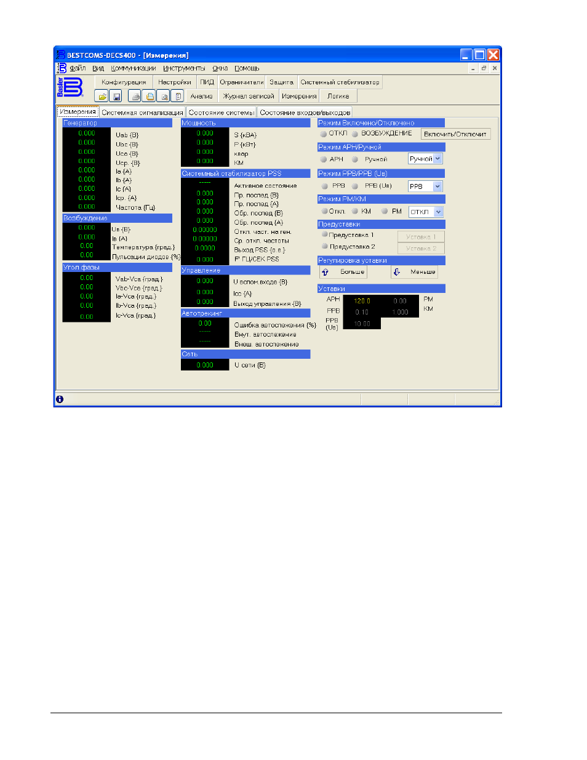Viewport: 587px width, 760px height.
Task: Select the Ручной mode radio button
Action: click(355, 159)
